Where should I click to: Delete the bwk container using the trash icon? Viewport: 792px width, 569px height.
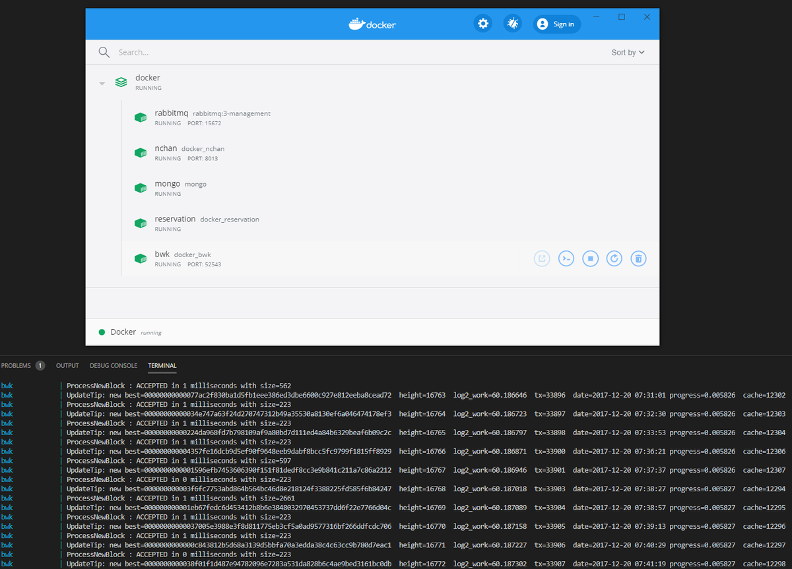point(638,258)
